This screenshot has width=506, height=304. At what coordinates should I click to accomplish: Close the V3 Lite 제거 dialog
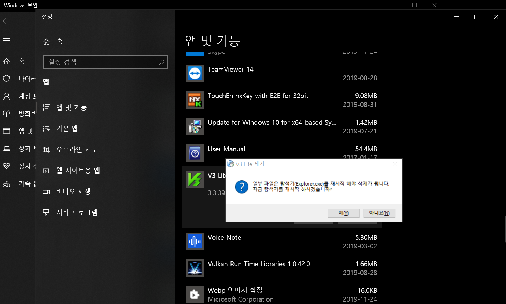(x=395, y=164)
